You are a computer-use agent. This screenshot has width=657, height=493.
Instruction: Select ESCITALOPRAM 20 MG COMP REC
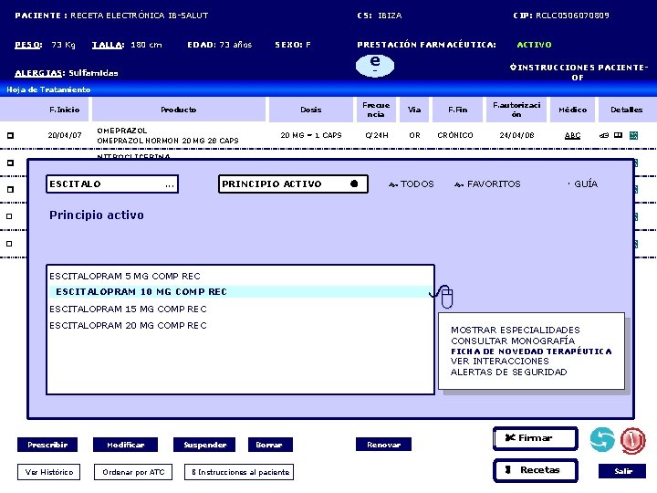pos(128,325)
